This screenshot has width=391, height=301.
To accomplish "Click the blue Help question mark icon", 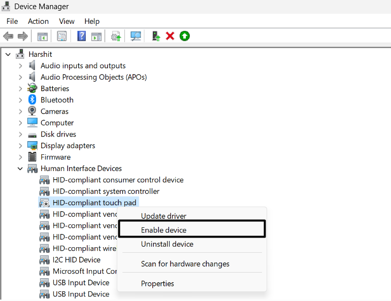I will [x=81, y=36].
